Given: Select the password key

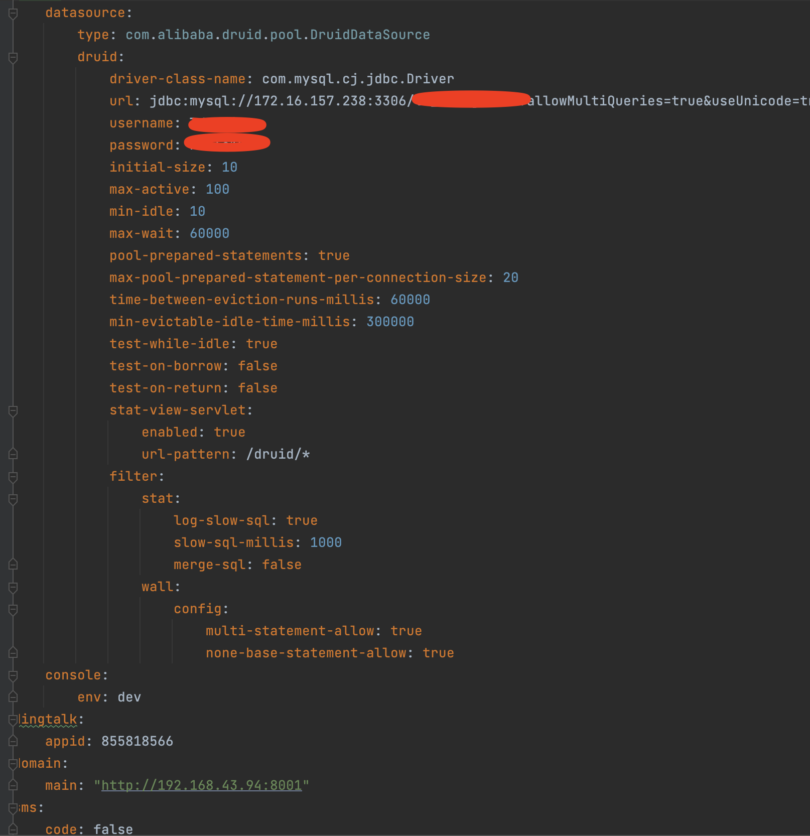Looking at the screenshot, I should point(141,145).
